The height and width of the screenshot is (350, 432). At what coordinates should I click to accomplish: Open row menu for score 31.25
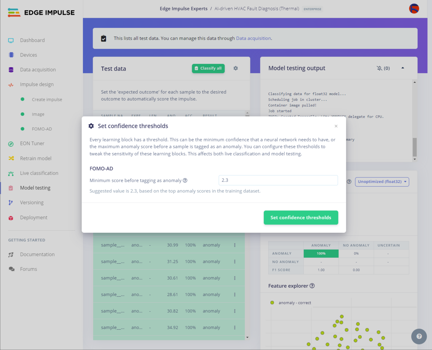tap(235, 261)
